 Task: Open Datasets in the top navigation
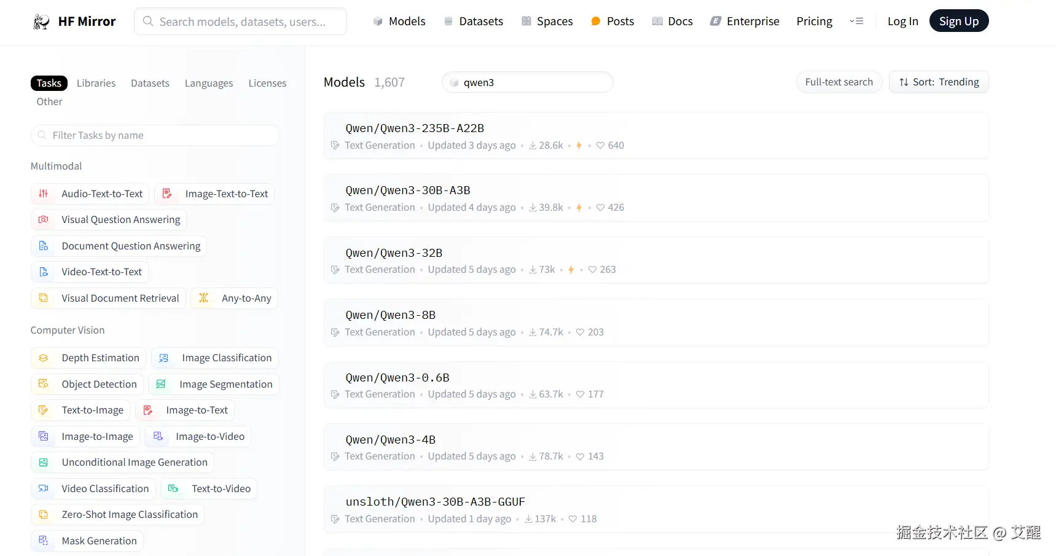(x=474, y=22)
